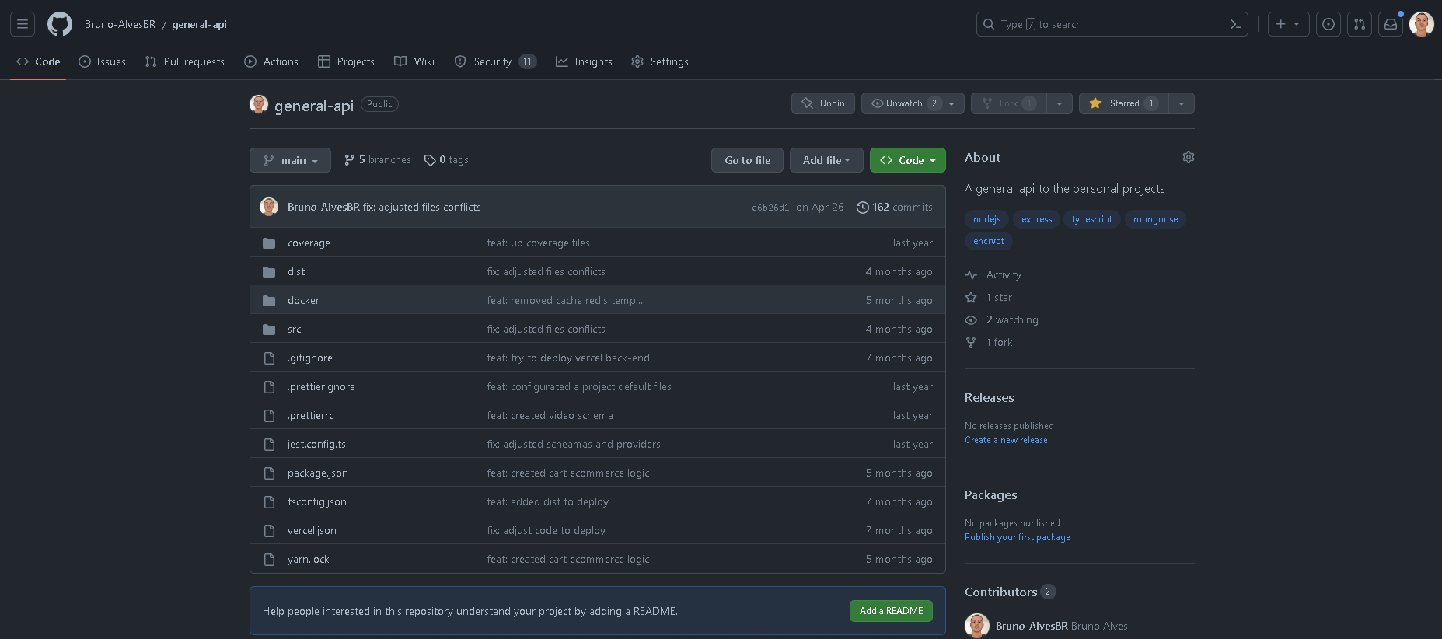Open the issues icon in top bar
This screenshot has width=1442, height=639.
coord(1329,24)
